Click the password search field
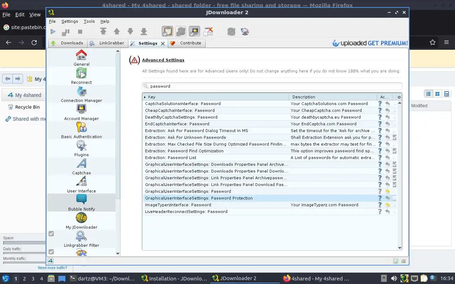The image size is (455, 284). [x=272, y=86]
